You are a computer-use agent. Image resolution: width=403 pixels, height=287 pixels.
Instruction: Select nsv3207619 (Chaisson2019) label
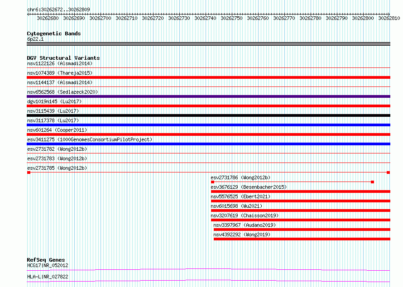click(245, 215)
